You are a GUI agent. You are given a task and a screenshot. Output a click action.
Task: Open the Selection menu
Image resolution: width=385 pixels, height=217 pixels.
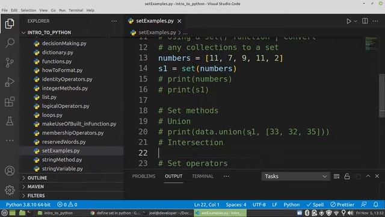coord(28,10)
